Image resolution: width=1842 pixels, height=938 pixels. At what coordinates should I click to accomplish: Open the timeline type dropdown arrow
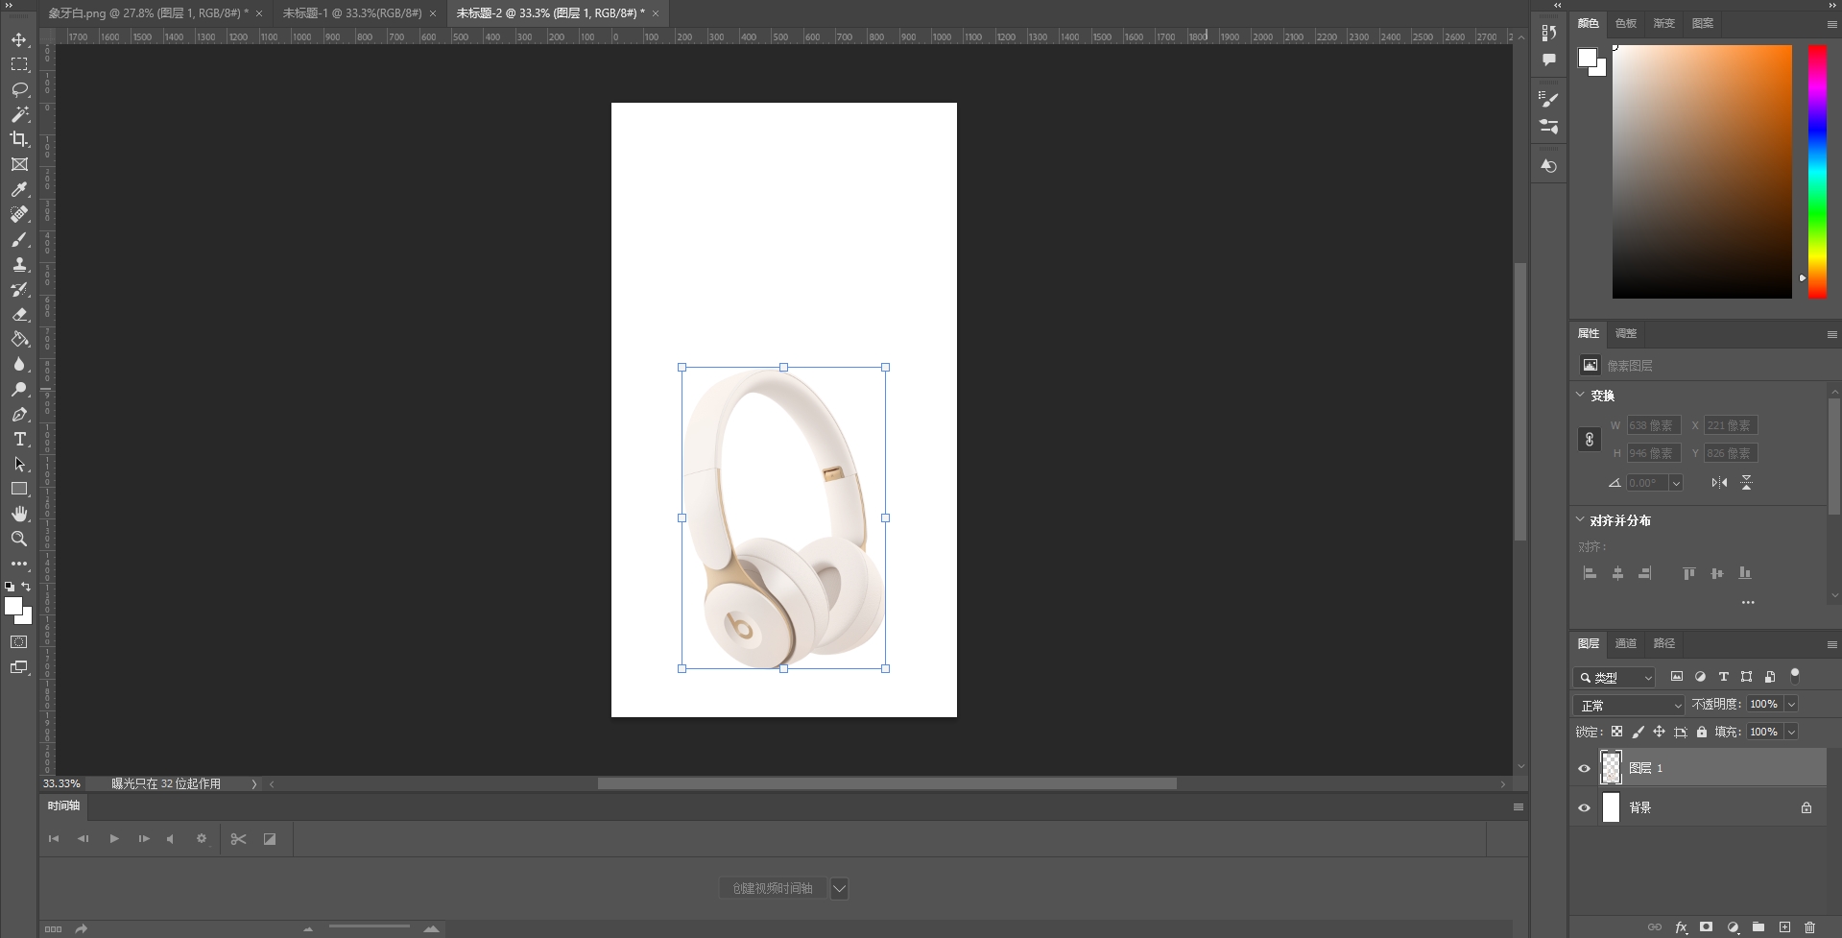click(839, 888)
